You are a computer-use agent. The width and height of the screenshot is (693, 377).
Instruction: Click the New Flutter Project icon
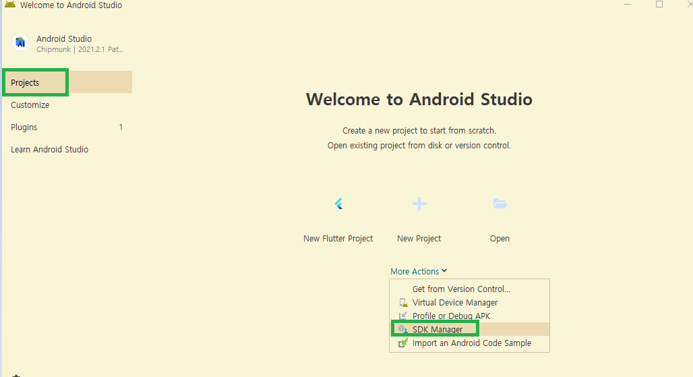coord(338,204)
